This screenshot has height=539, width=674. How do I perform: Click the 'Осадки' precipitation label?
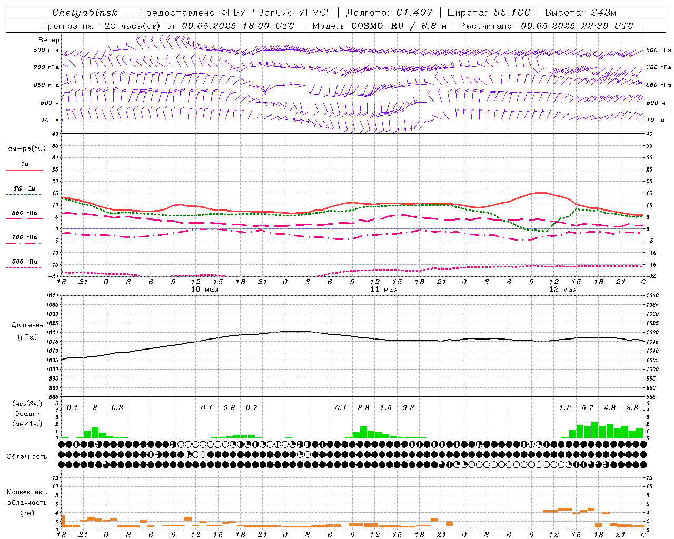[x=27, y=414]
